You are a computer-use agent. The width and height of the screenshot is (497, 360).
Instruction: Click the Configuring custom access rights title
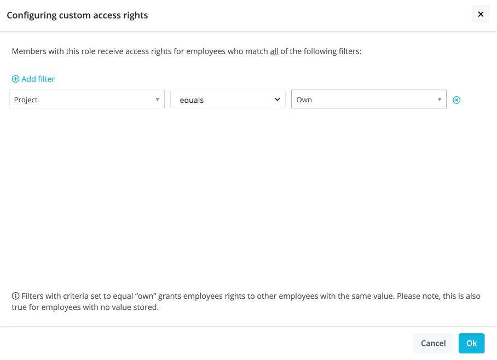77,15
